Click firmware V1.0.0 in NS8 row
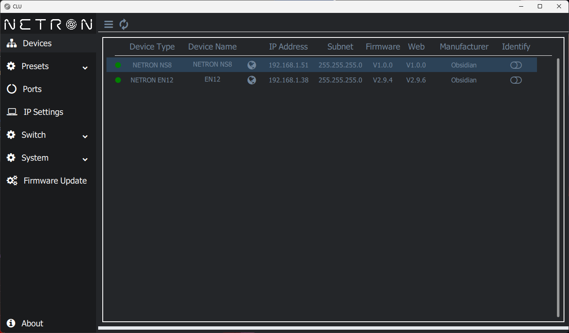The image size is (569, 333). pyautogui.click(x=383, y=65)
